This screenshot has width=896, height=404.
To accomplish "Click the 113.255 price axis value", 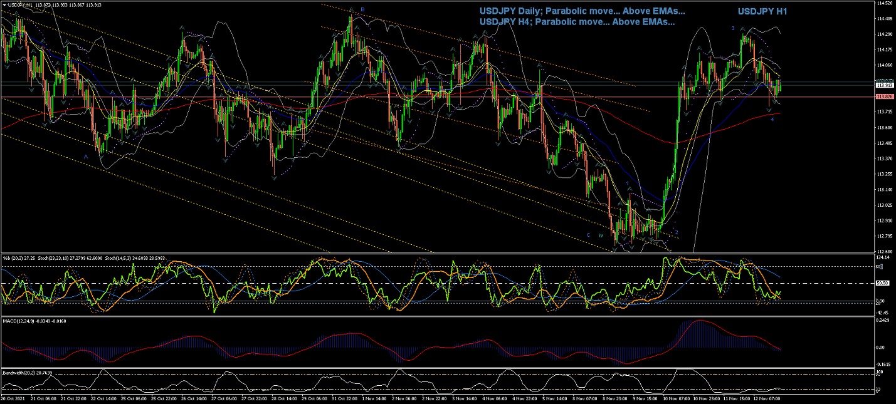I will point(885,174).
